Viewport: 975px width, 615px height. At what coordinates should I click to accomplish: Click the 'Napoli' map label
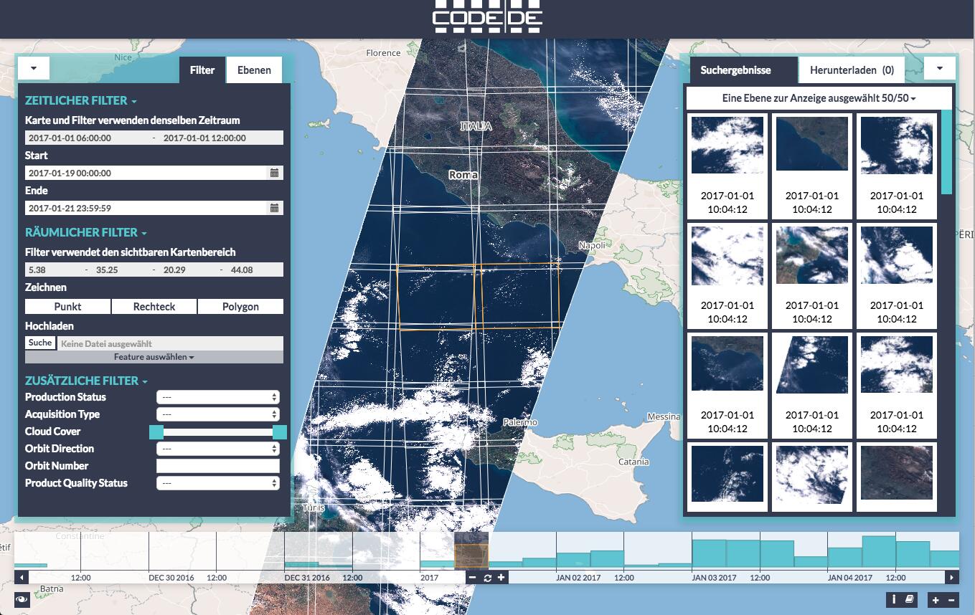592,245
